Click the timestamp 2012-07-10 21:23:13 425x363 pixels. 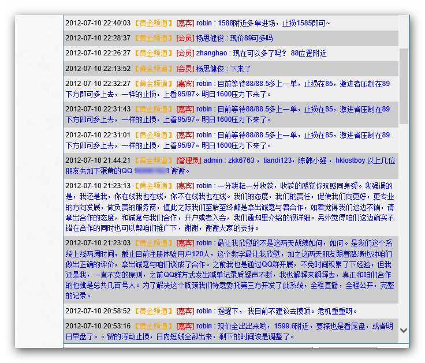[98, 186]
